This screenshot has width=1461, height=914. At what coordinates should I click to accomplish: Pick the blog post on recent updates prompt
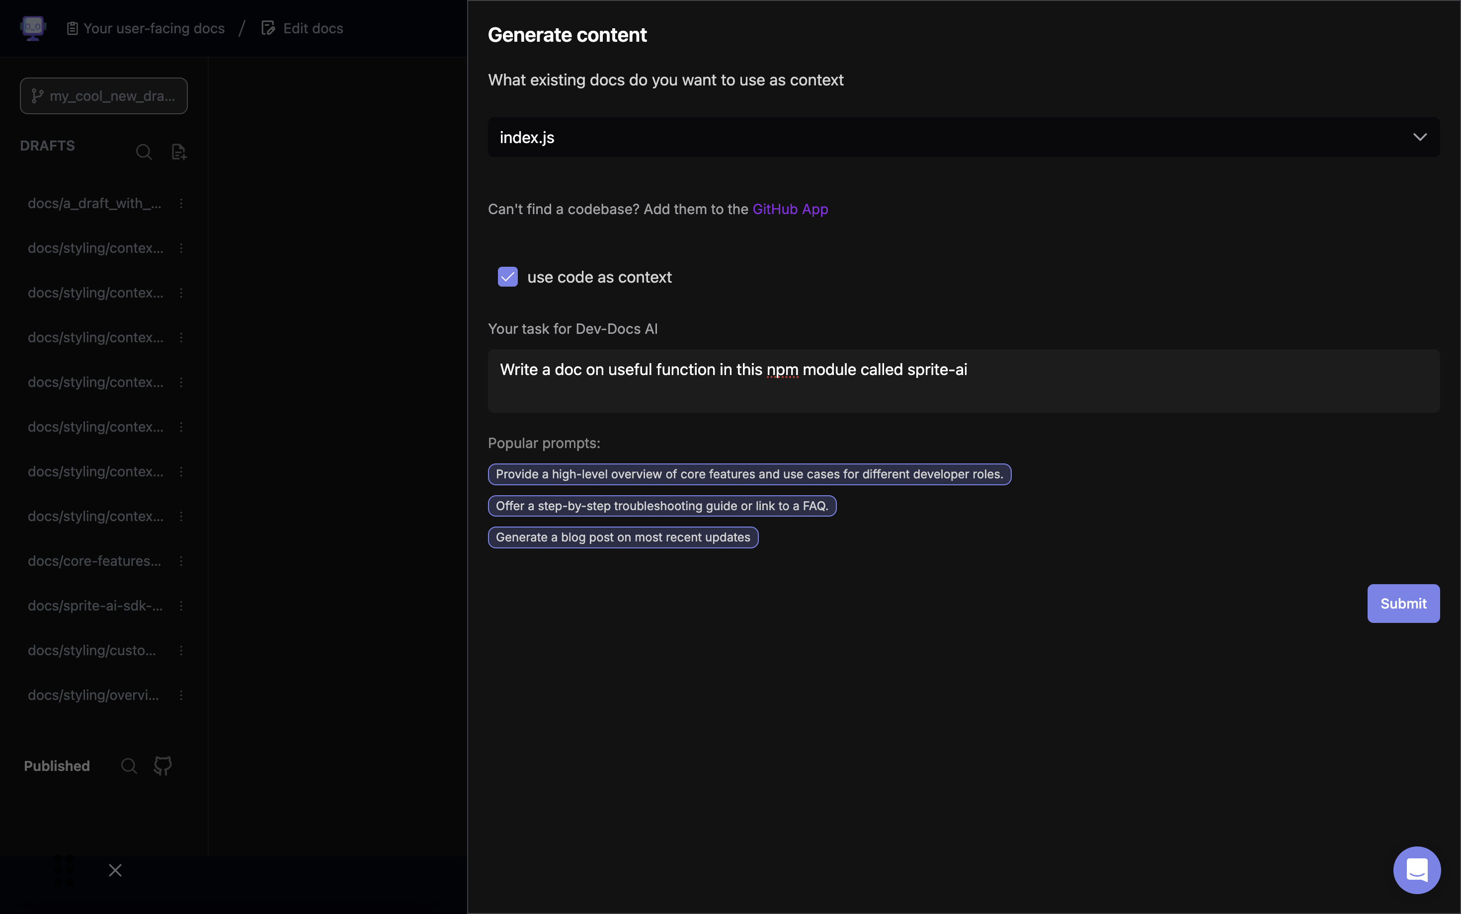pyautogui.click(x=623, y=537)
